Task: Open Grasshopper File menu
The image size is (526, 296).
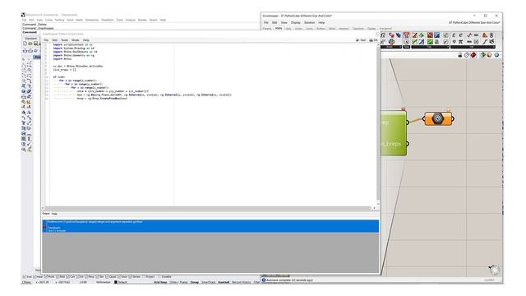Action: [x=266, y=22]
